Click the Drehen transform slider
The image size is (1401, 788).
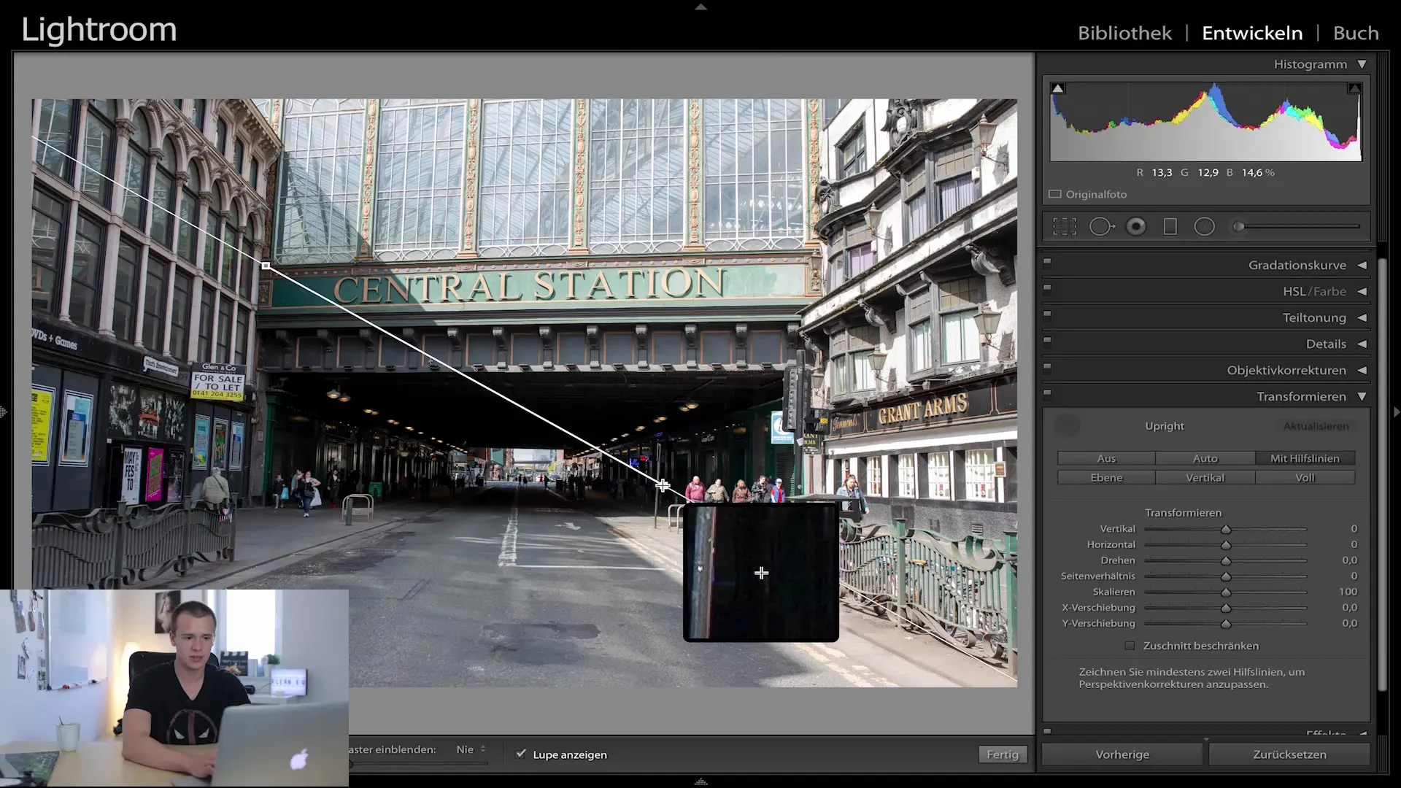[1226, 560]
